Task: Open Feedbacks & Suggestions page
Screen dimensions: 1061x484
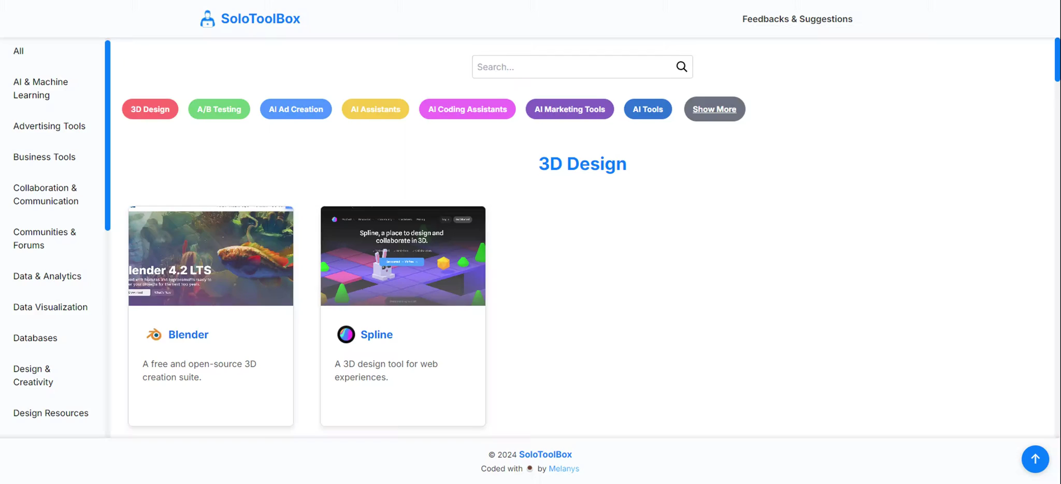Action: [797, 19]
